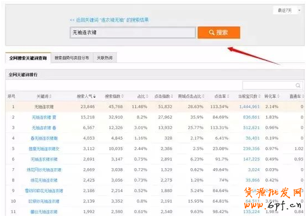Click the 49.64% click rate value
The image size is (307, 217).
coord(221,170)
